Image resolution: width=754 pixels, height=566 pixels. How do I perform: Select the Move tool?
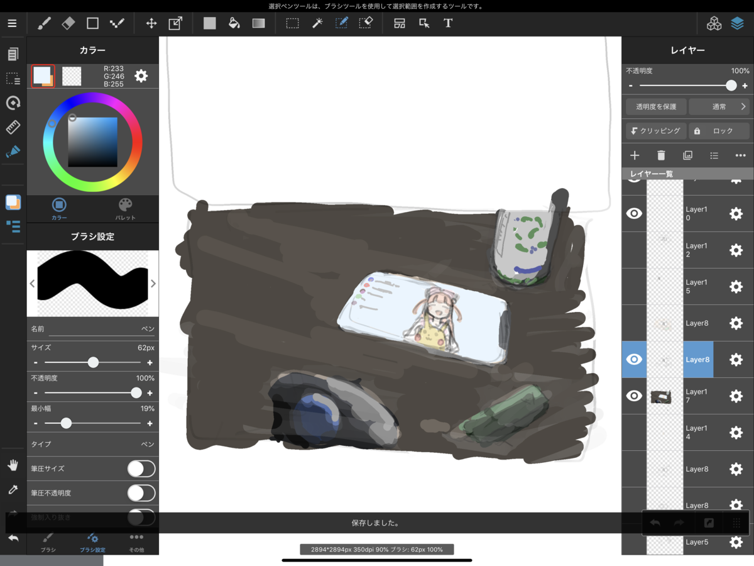click(151, 23)
